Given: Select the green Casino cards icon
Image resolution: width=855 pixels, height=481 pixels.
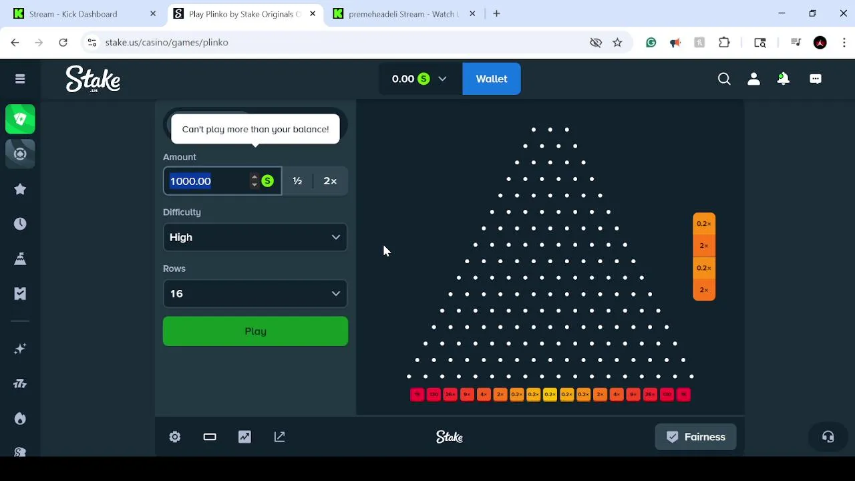Looking at the screenshot, I should [x=20, y=119].
